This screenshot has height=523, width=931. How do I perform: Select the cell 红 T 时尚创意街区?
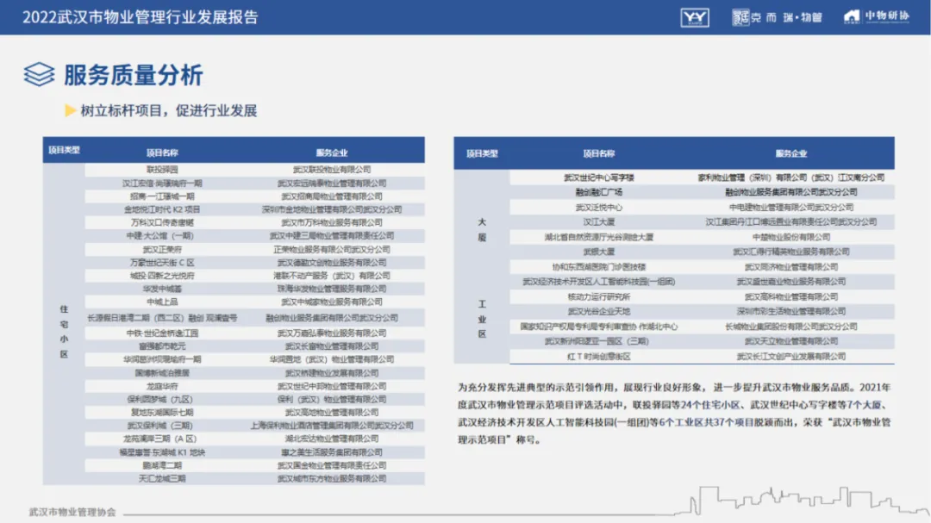pos(598,357)
